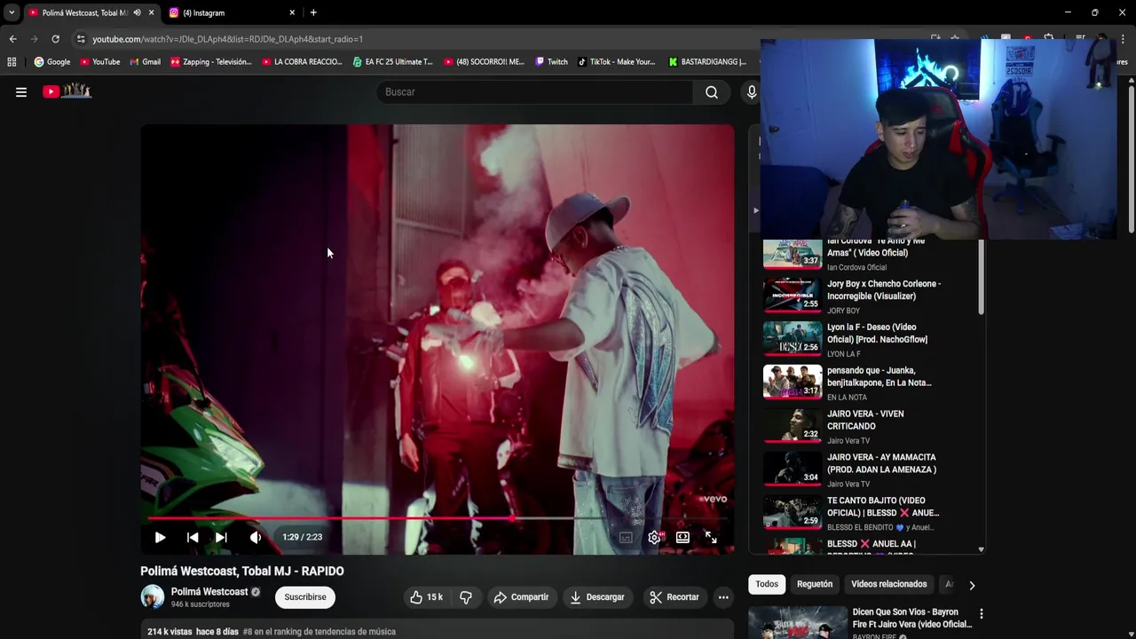1136x639 pixels.
Task: Start voice search with microphone icon
Action: (x=752, y=92)
